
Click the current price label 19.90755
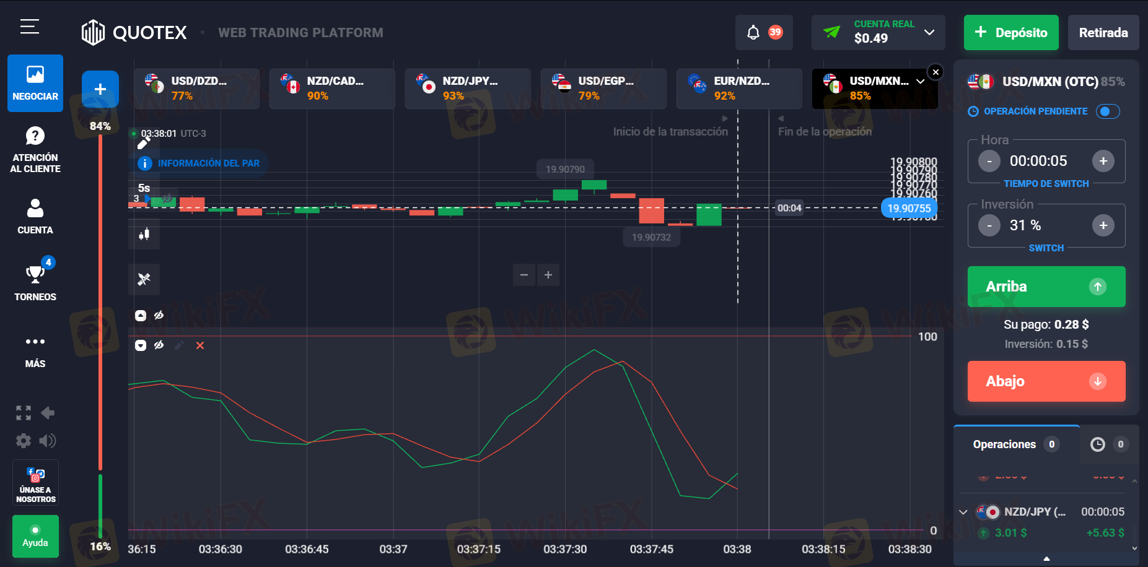909,208
